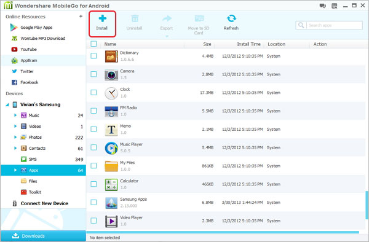Open Toolkit in the device tree
Screen dimensions: 369x242
[x=35, y=192]
